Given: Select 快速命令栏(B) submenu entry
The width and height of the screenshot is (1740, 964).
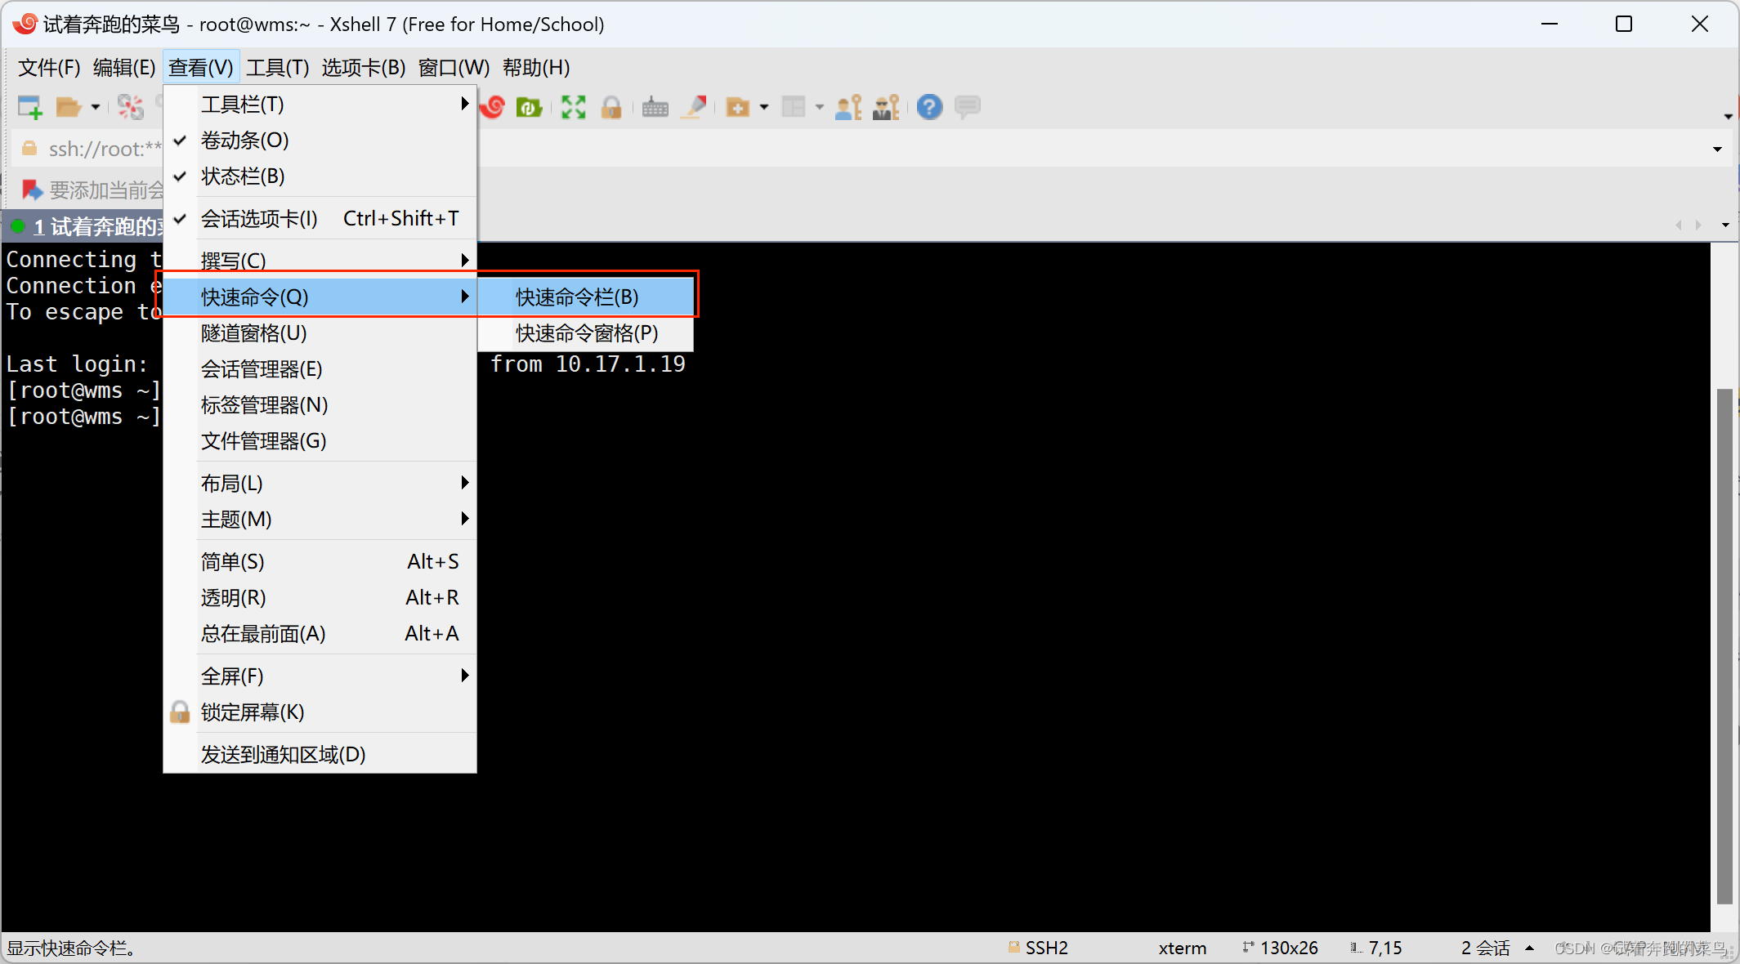Looking at the screenshot, I should (x=577, y=297).
